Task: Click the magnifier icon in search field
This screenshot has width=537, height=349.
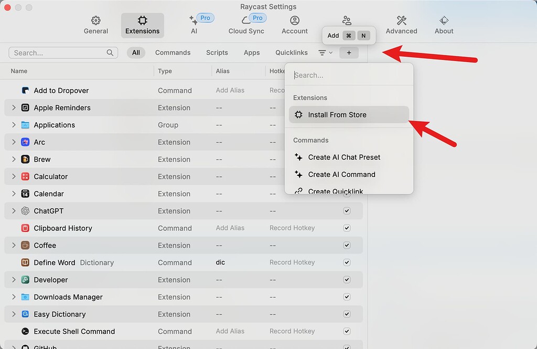Action: [110, 53]
